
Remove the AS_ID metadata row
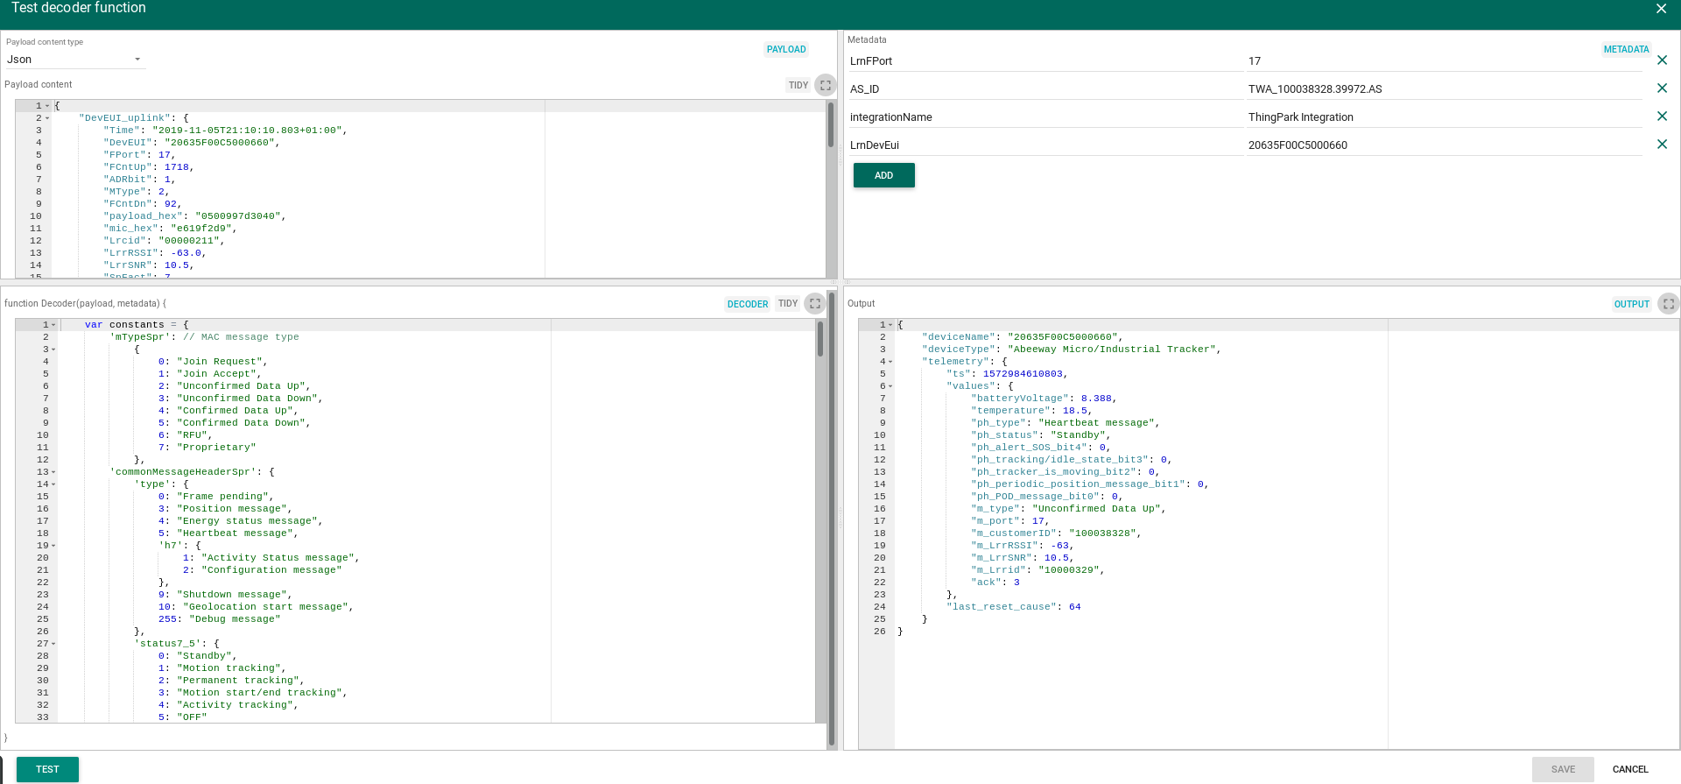pos(1662,88)
